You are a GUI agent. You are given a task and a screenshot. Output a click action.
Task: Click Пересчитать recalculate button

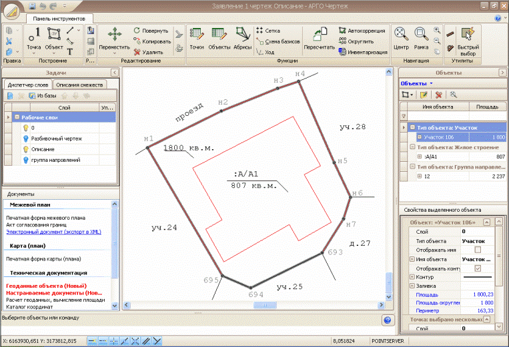(x=320, y=39)
